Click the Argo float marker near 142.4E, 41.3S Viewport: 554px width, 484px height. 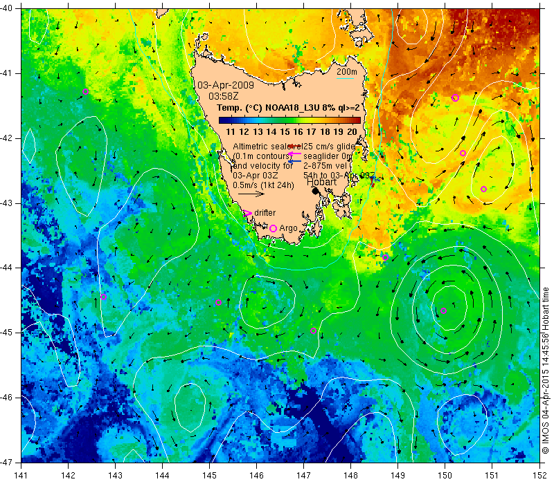point(85,92)
